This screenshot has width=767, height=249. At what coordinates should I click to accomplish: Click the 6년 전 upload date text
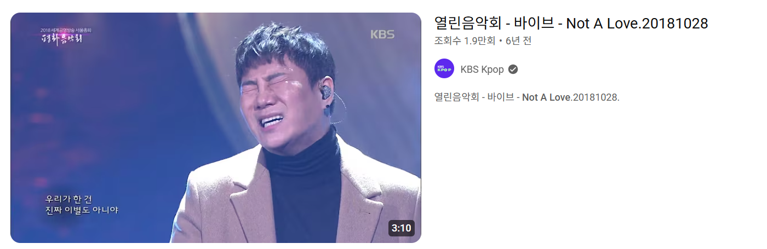518,41
